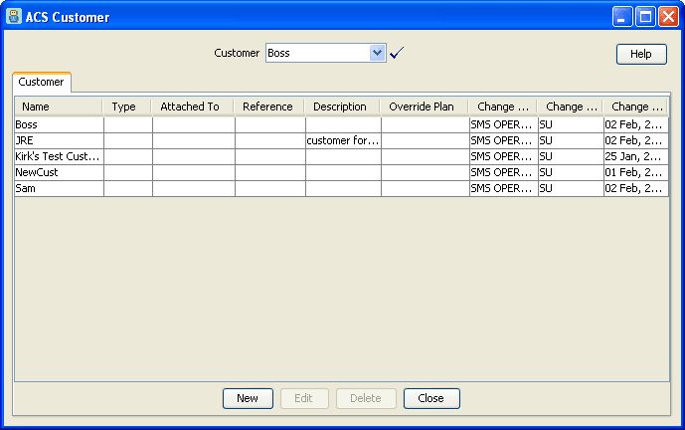
Task: Click the Close button
Action: point(431,398)
